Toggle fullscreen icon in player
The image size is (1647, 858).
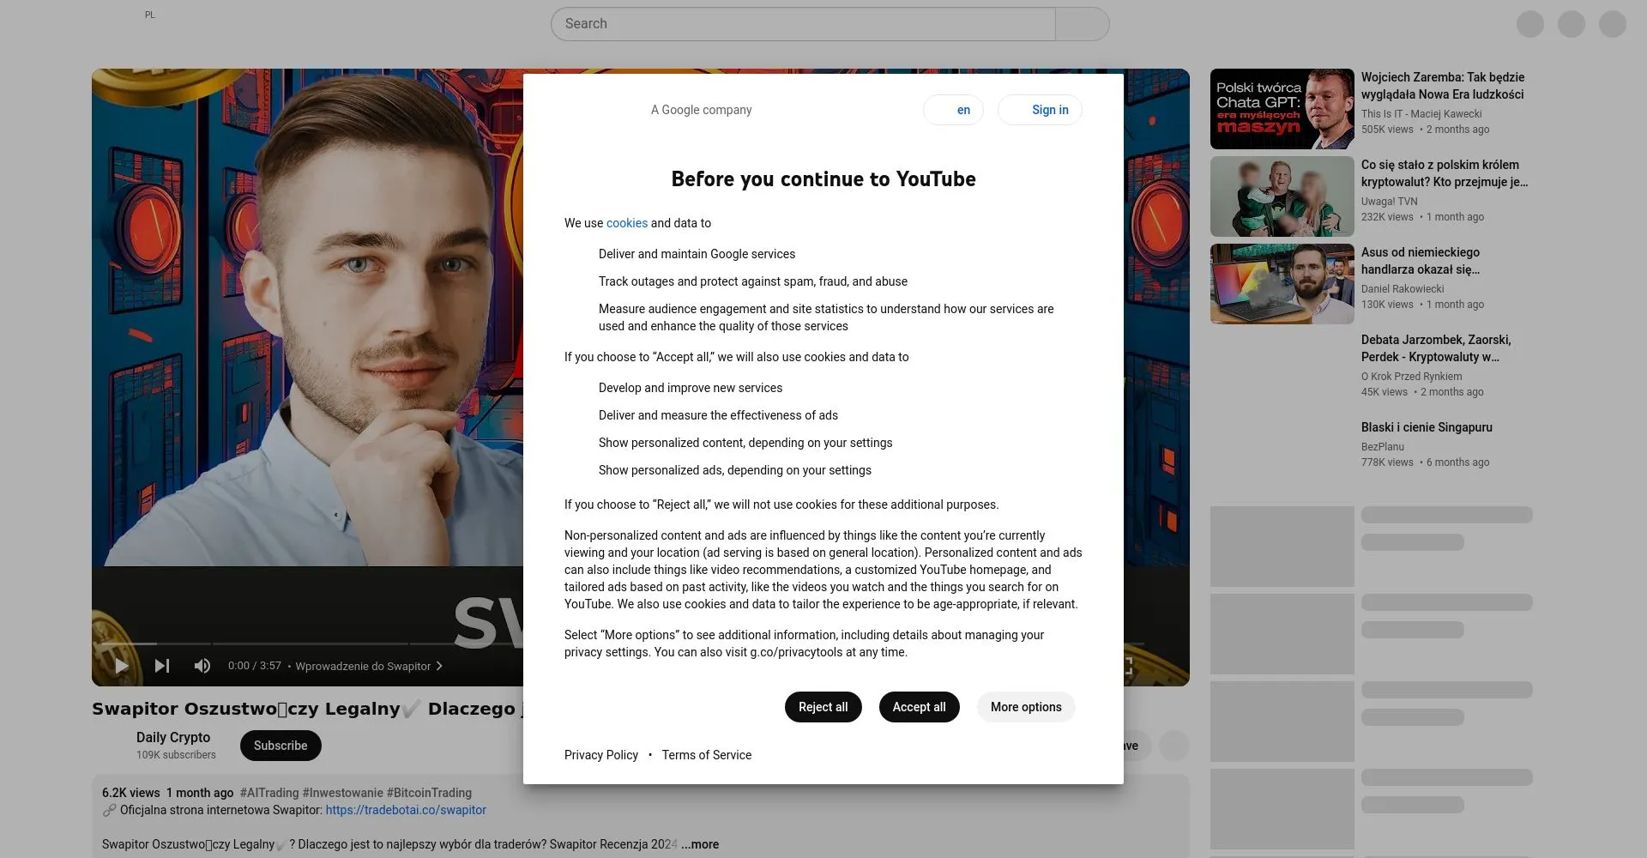pos(1128,666)
